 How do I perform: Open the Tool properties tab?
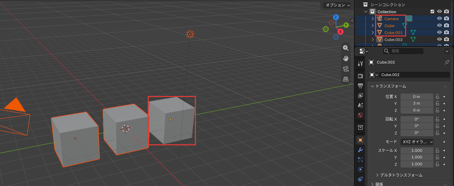(x=360, y=63)
